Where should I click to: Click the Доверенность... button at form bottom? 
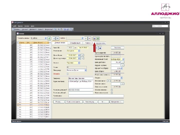pyautogui.click(x=117, y=102)
